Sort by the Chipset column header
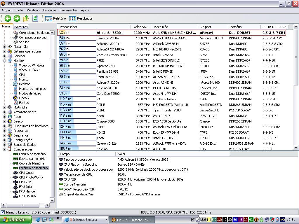 point(212,27)
